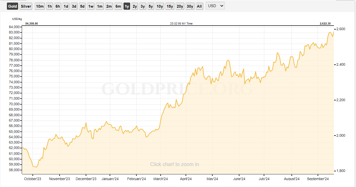Click the 70,000 left axis value
The image size is (356, 187).
(14, 104)
